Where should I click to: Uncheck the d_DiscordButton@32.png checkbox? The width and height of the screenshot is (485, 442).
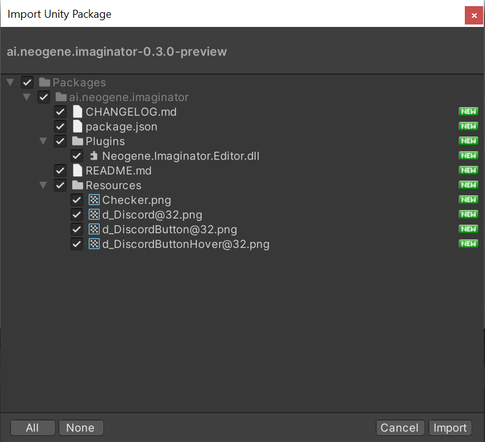[76, 230]
